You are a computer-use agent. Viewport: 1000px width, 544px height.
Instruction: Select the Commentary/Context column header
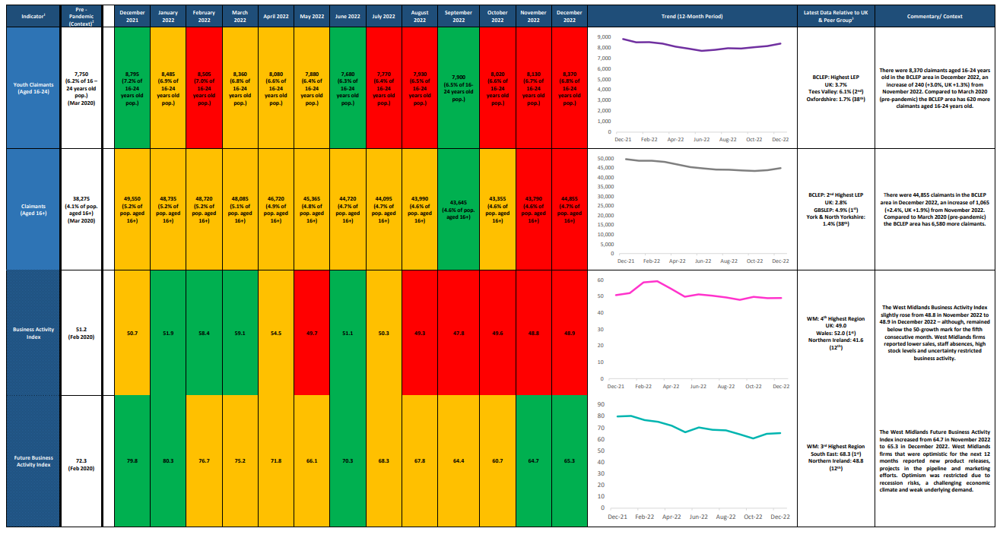[x=933, y=16]
